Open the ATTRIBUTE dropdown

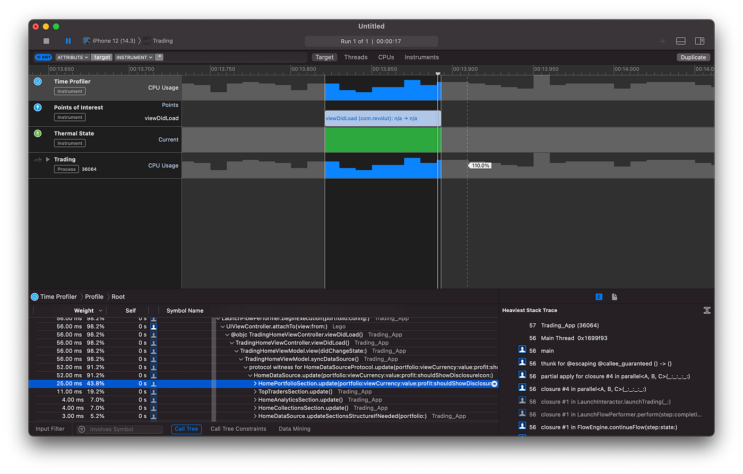point(72,57)
